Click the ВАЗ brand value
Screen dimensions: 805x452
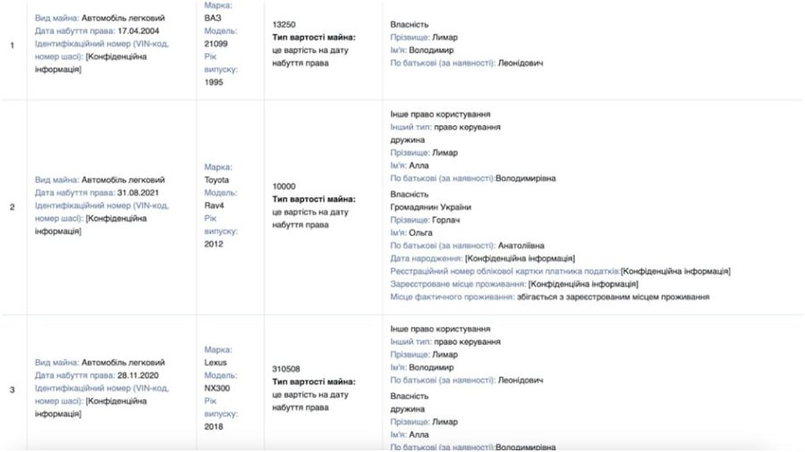point(212,17)
